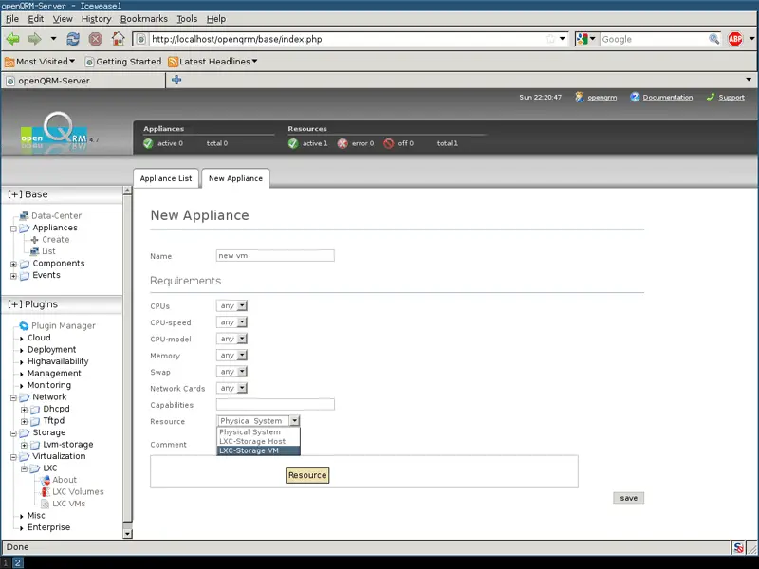Click the Google search box
Screen dimensions: 759x569
[654, 39]
